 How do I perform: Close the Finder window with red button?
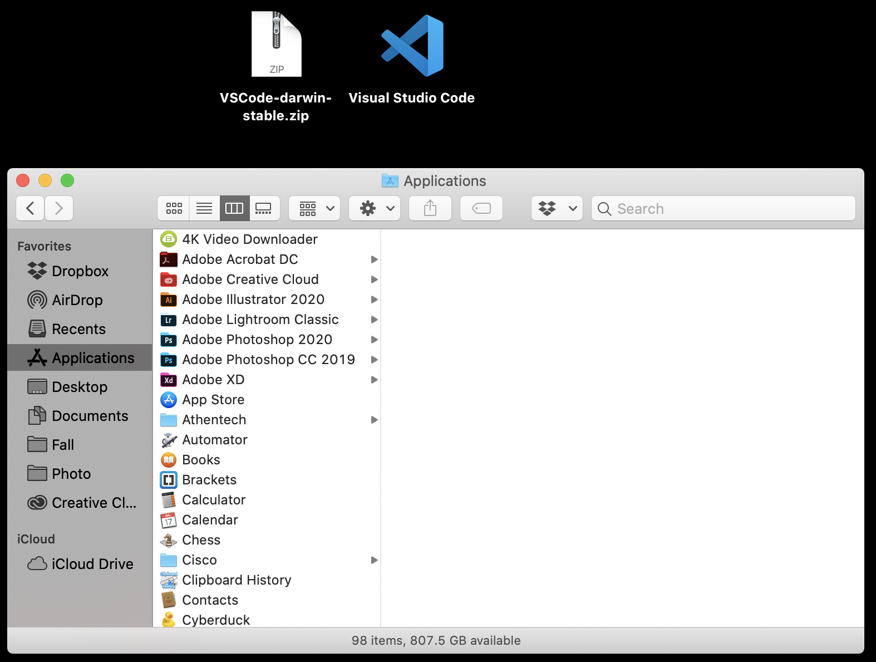(x=23, y=180)
